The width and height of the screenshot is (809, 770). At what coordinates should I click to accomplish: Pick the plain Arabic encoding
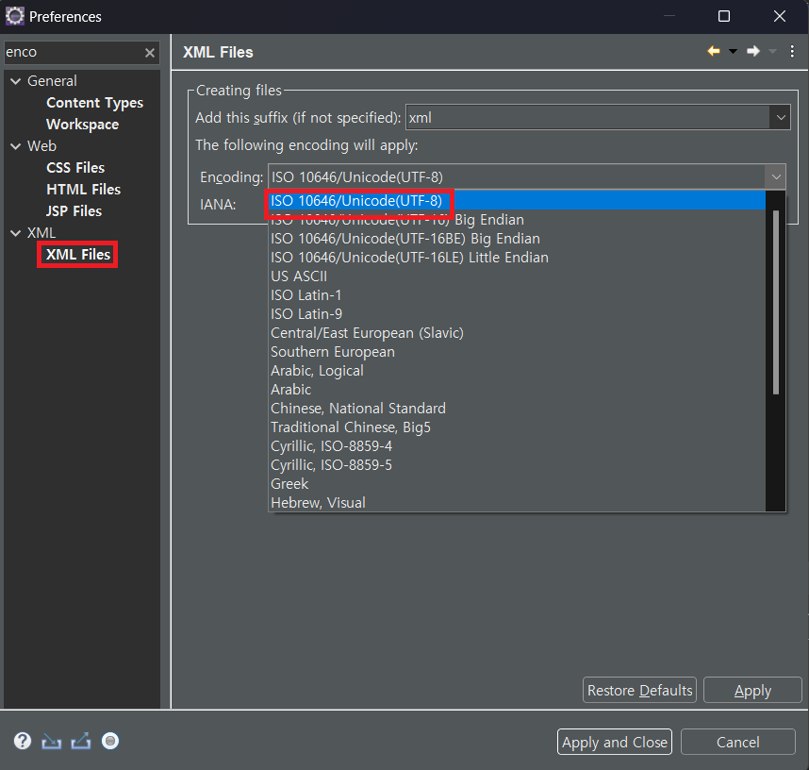click(517, 390)
